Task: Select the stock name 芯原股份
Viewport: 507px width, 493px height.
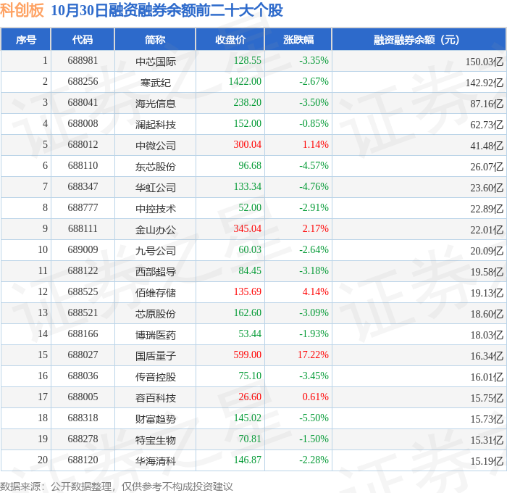Action: (x=156, y=314)
